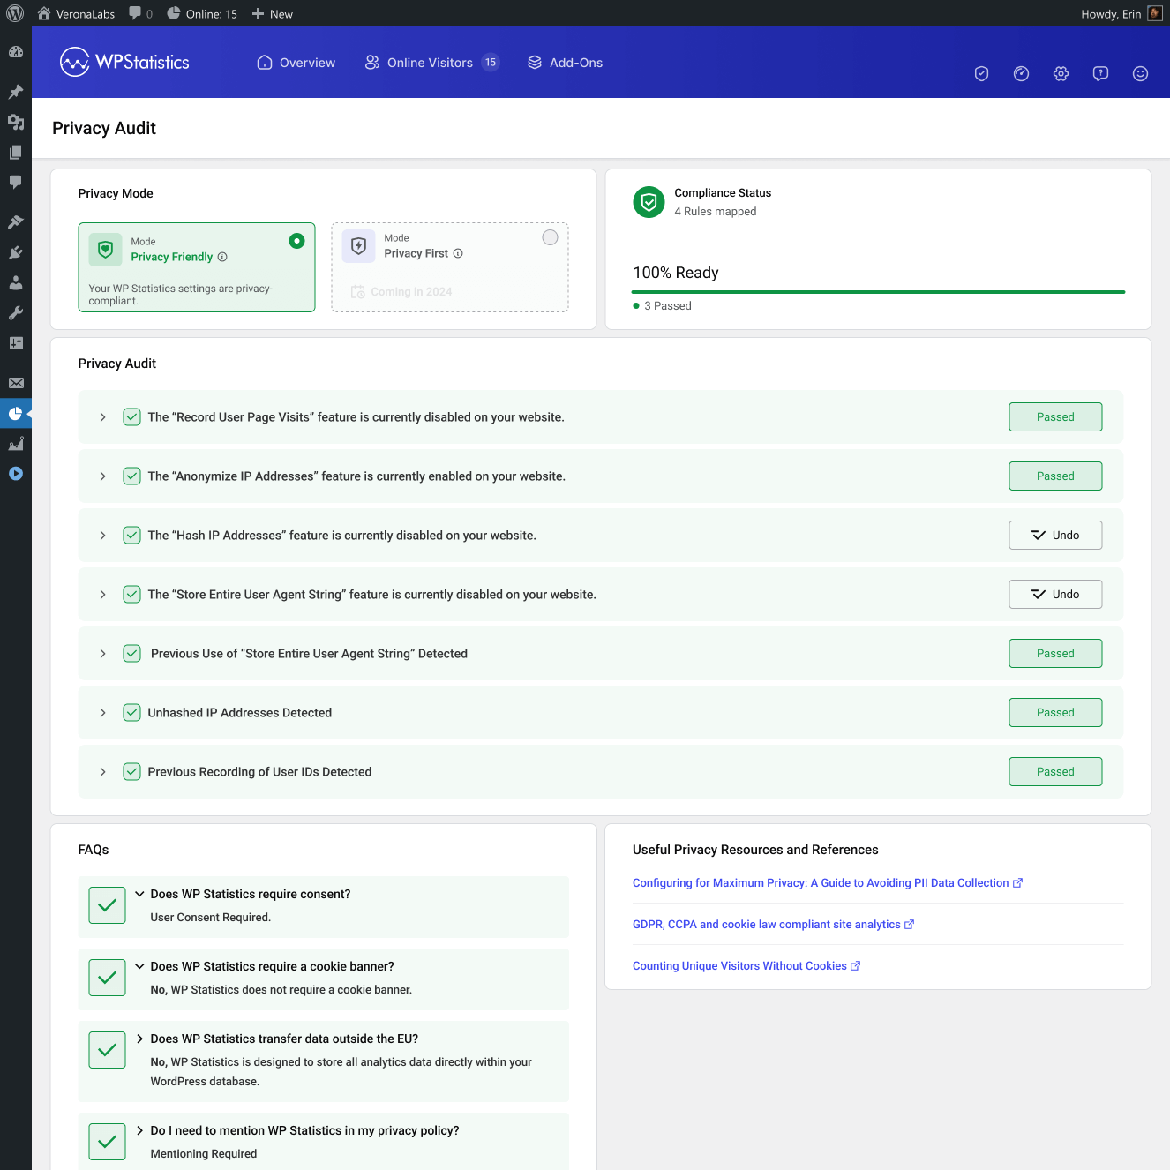Undo the Hash IP Addresses resolution

pyautogui.click(x=1055, y=536)
